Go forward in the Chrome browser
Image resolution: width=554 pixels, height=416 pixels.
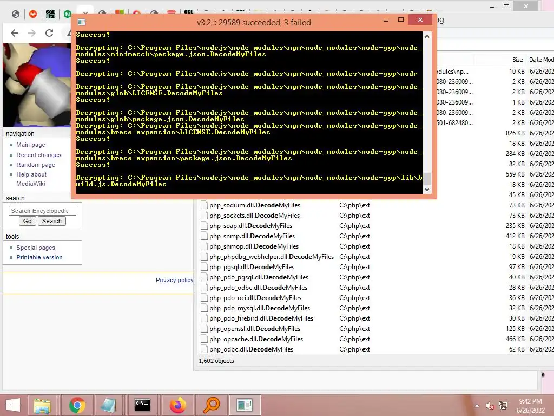tap(32, 33)
